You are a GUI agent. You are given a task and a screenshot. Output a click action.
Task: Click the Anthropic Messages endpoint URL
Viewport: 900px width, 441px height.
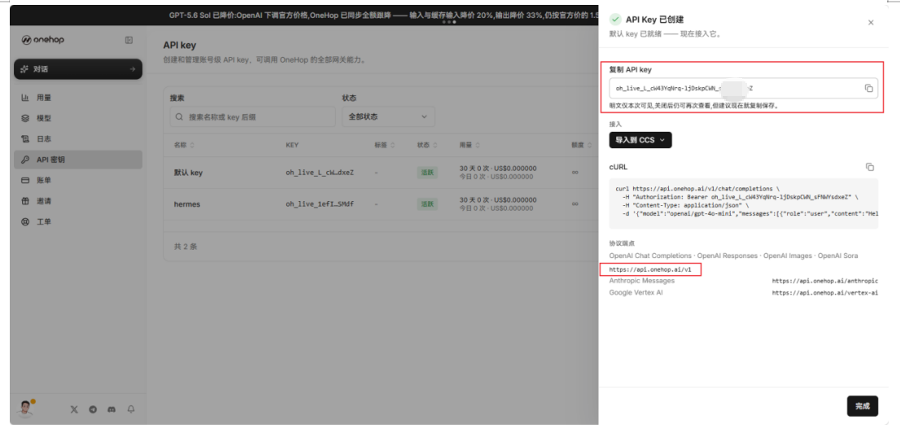pos(824,282)
